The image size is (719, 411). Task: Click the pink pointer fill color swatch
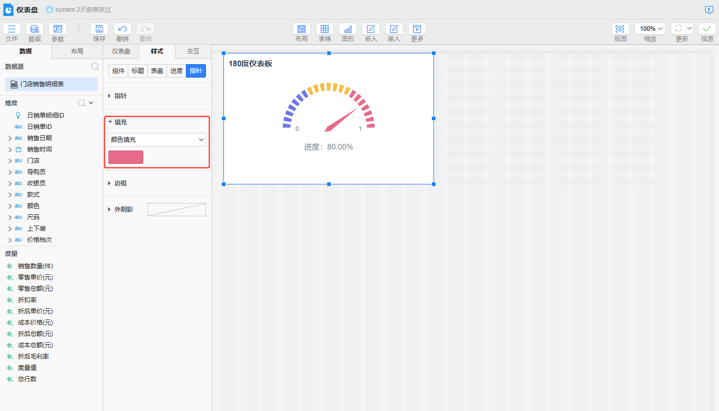tap(126, 157)
